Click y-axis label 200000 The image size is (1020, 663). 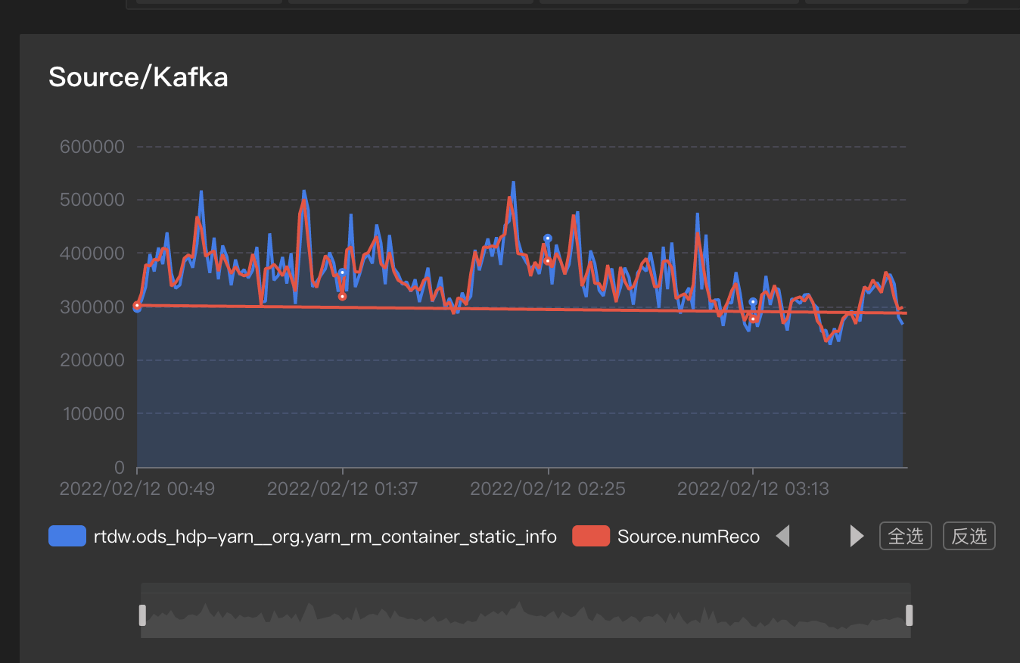[x=92, y=360]
